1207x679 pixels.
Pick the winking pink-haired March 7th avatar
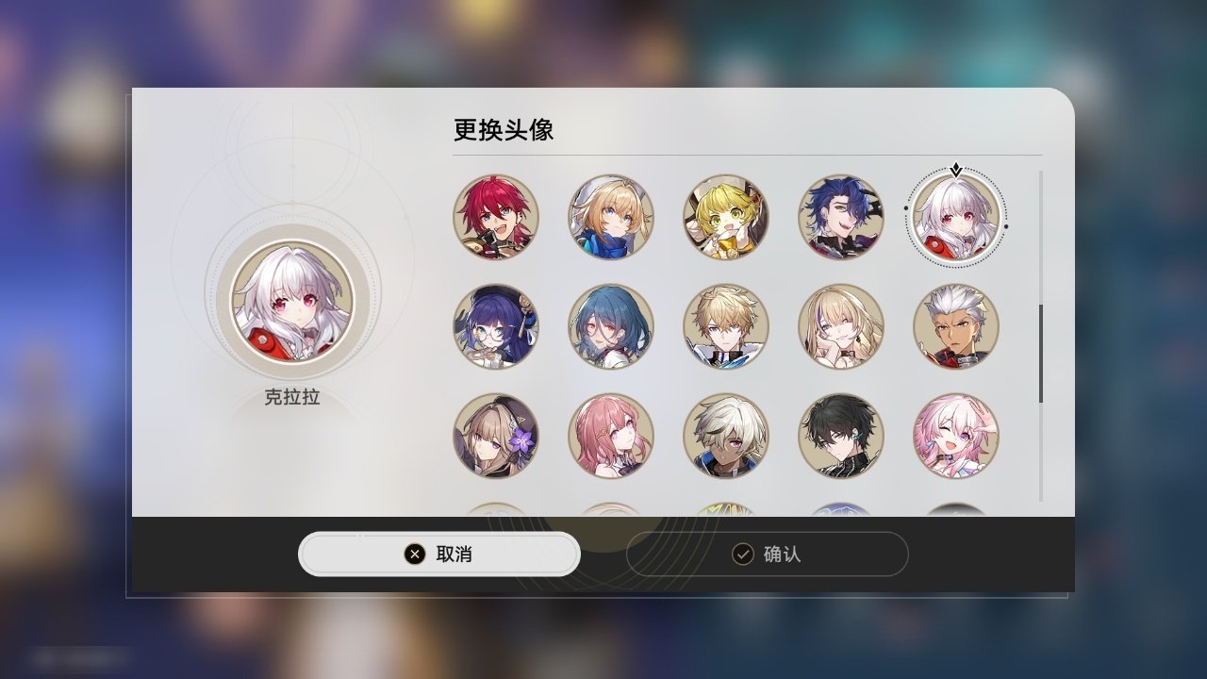[x=955, y=436]
